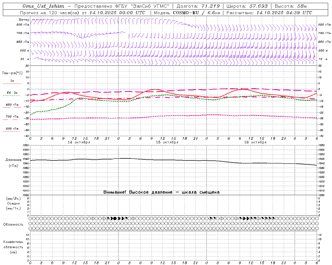
Task: Click the solid line sample under 2м legend
Action: [x=12, y=84]
